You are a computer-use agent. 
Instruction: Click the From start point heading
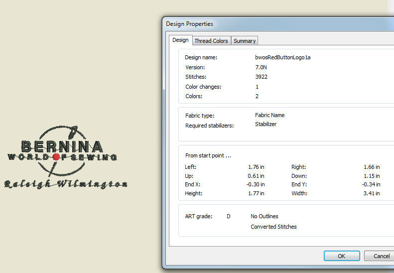click(208, 155)
